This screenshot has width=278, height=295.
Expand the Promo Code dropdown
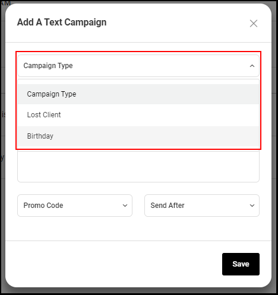tap(75, 206)
